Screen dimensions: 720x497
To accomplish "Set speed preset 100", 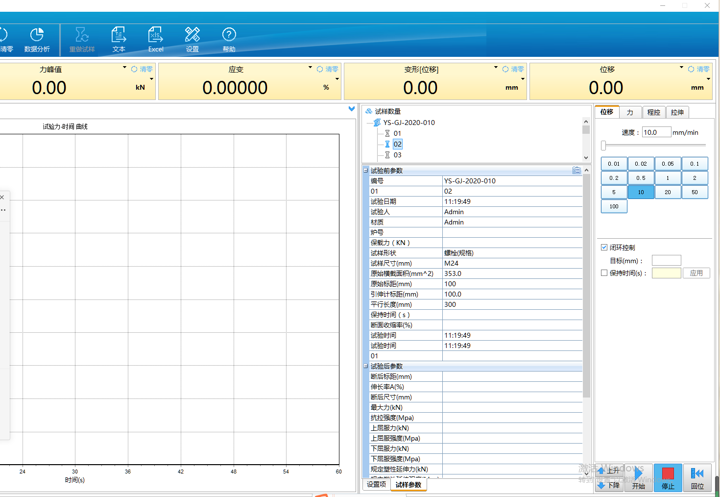I will point(614,206).
